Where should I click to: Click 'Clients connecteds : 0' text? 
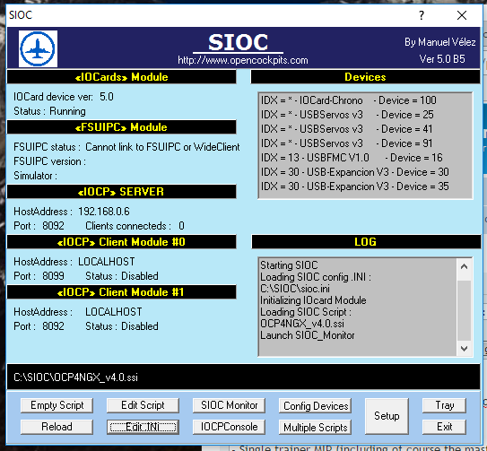click(135, 226)
